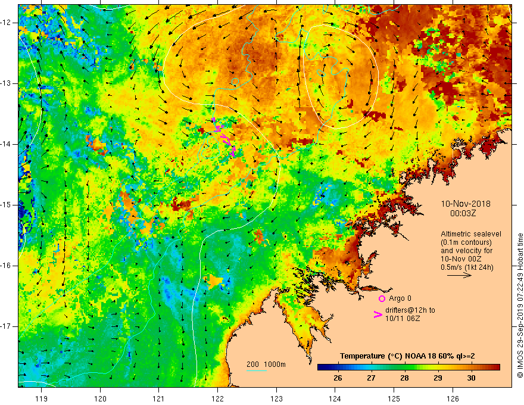Viewport: 524px width, 405px height.
Task: Click the colorbar tick label 27
Action: coord(371,378)
